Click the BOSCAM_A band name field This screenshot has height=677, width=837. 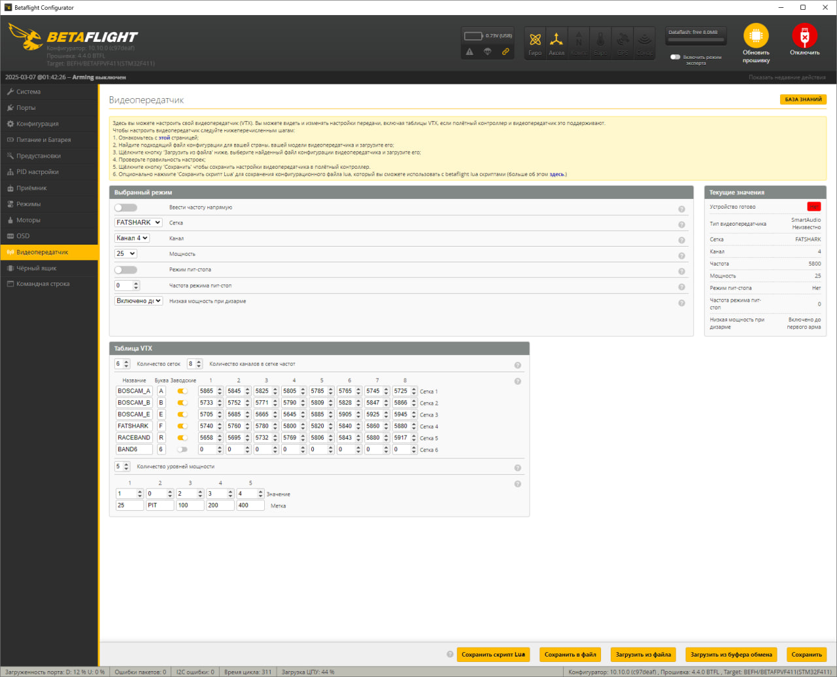(x=134, y=391)
